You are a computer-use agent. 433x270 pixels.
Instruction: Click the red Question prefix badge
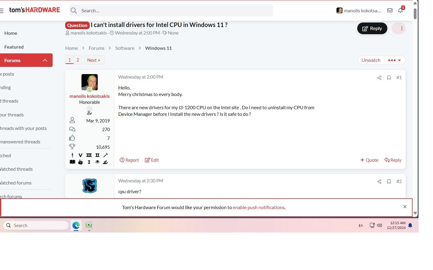tap(77, 25)
